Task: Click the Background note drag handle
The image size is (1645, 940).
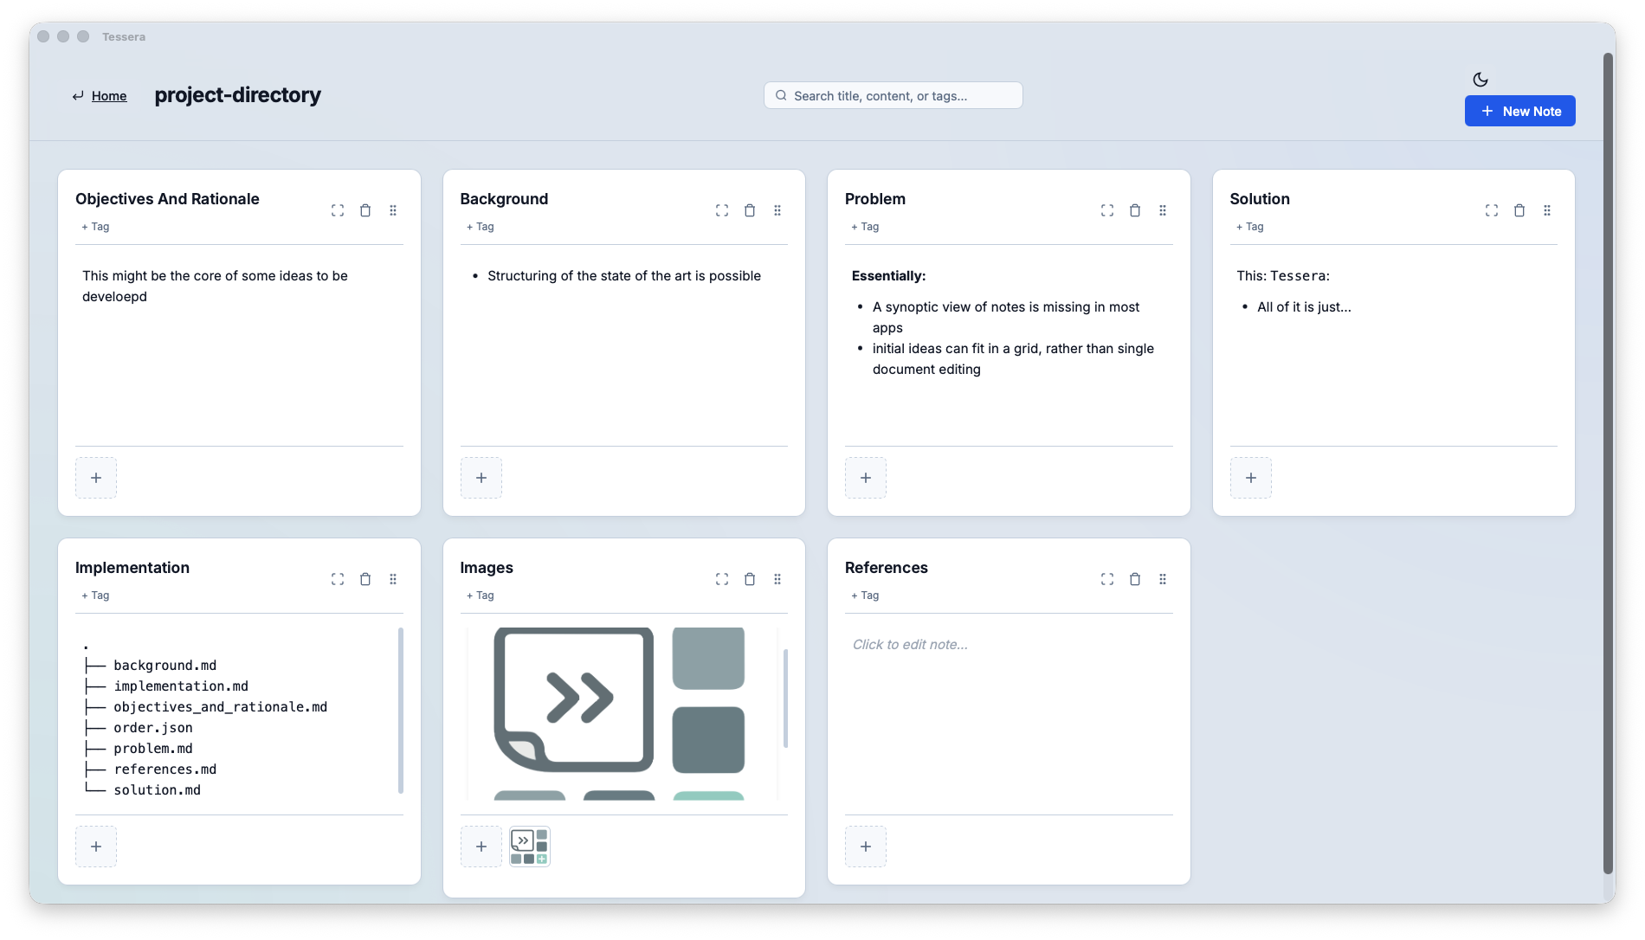Action: 777,210
